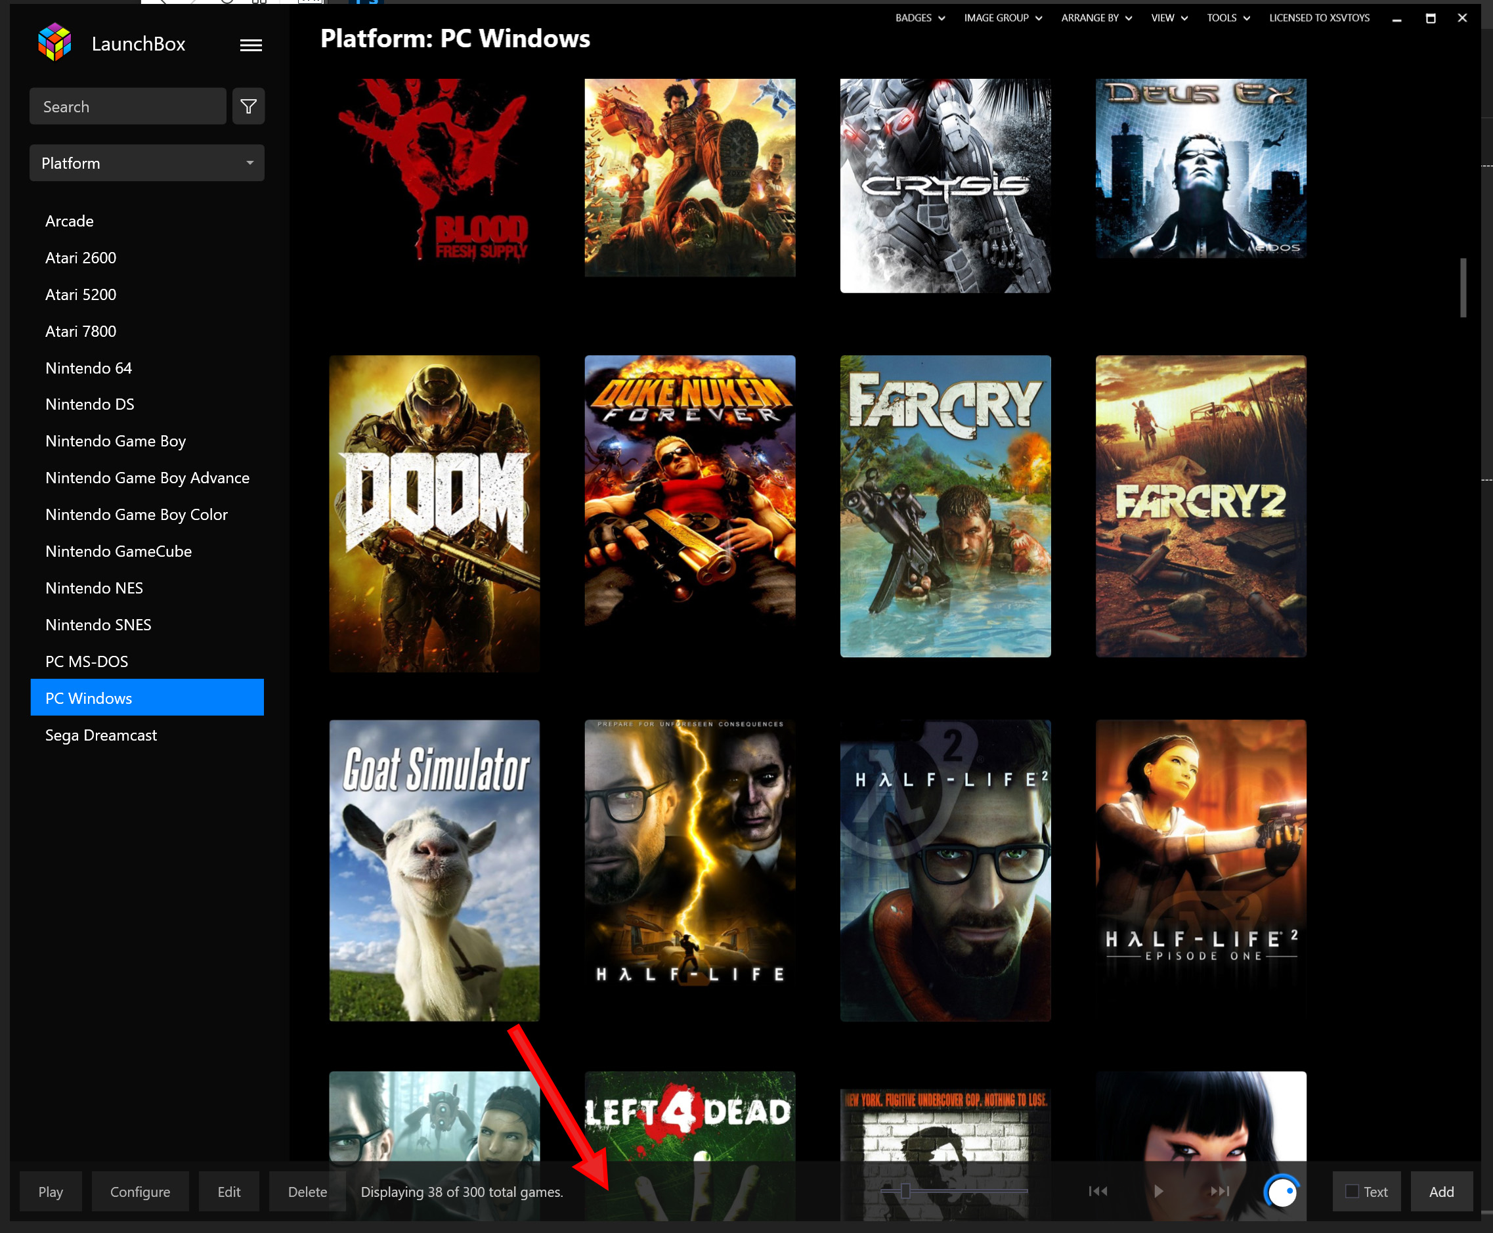Select the Crysis game cover

point(945,185)
